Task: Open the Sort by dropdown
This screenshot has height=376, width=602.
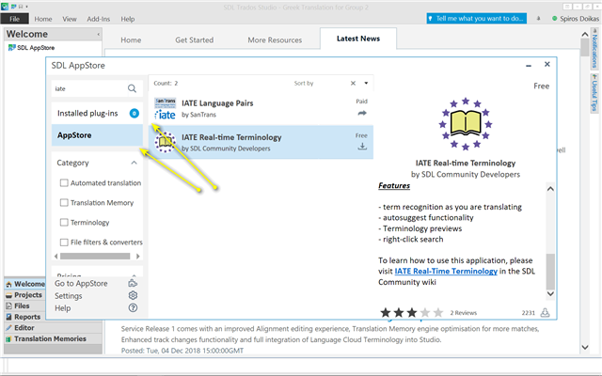Action: (x=366, y=84)
